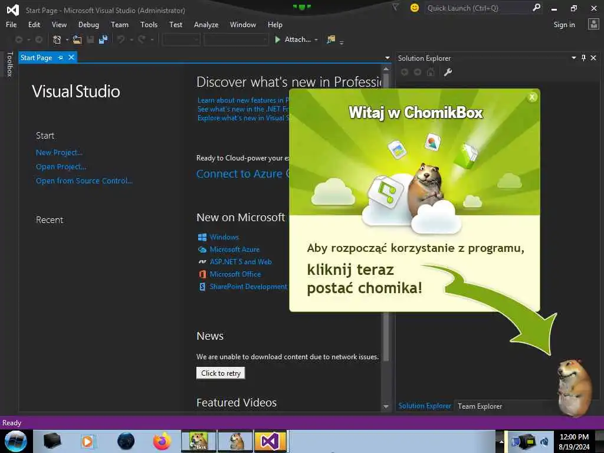Open Solution Explorer window position dropdown

[573, 58]
